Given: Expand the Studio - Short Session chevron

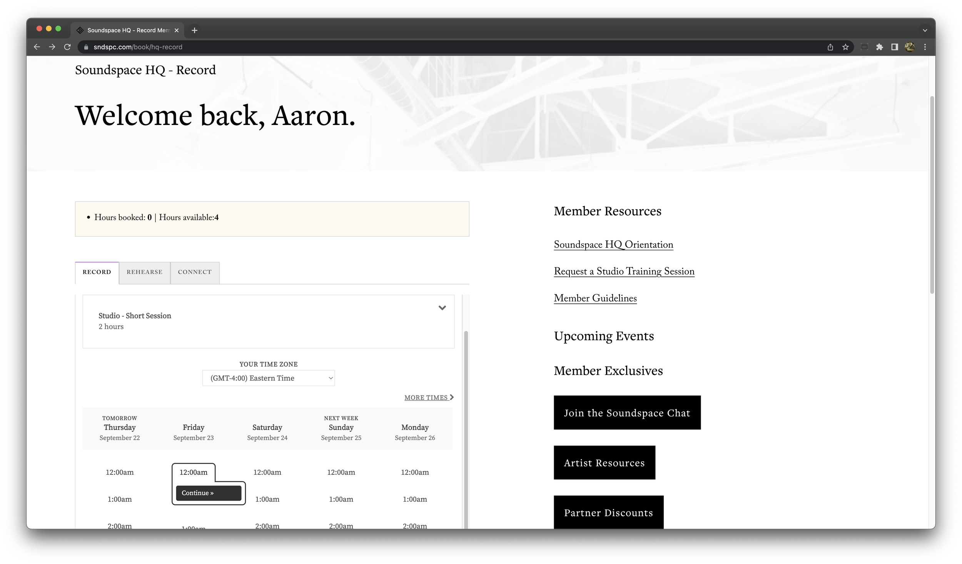Looking at the screenshot, I should point(442,308).
